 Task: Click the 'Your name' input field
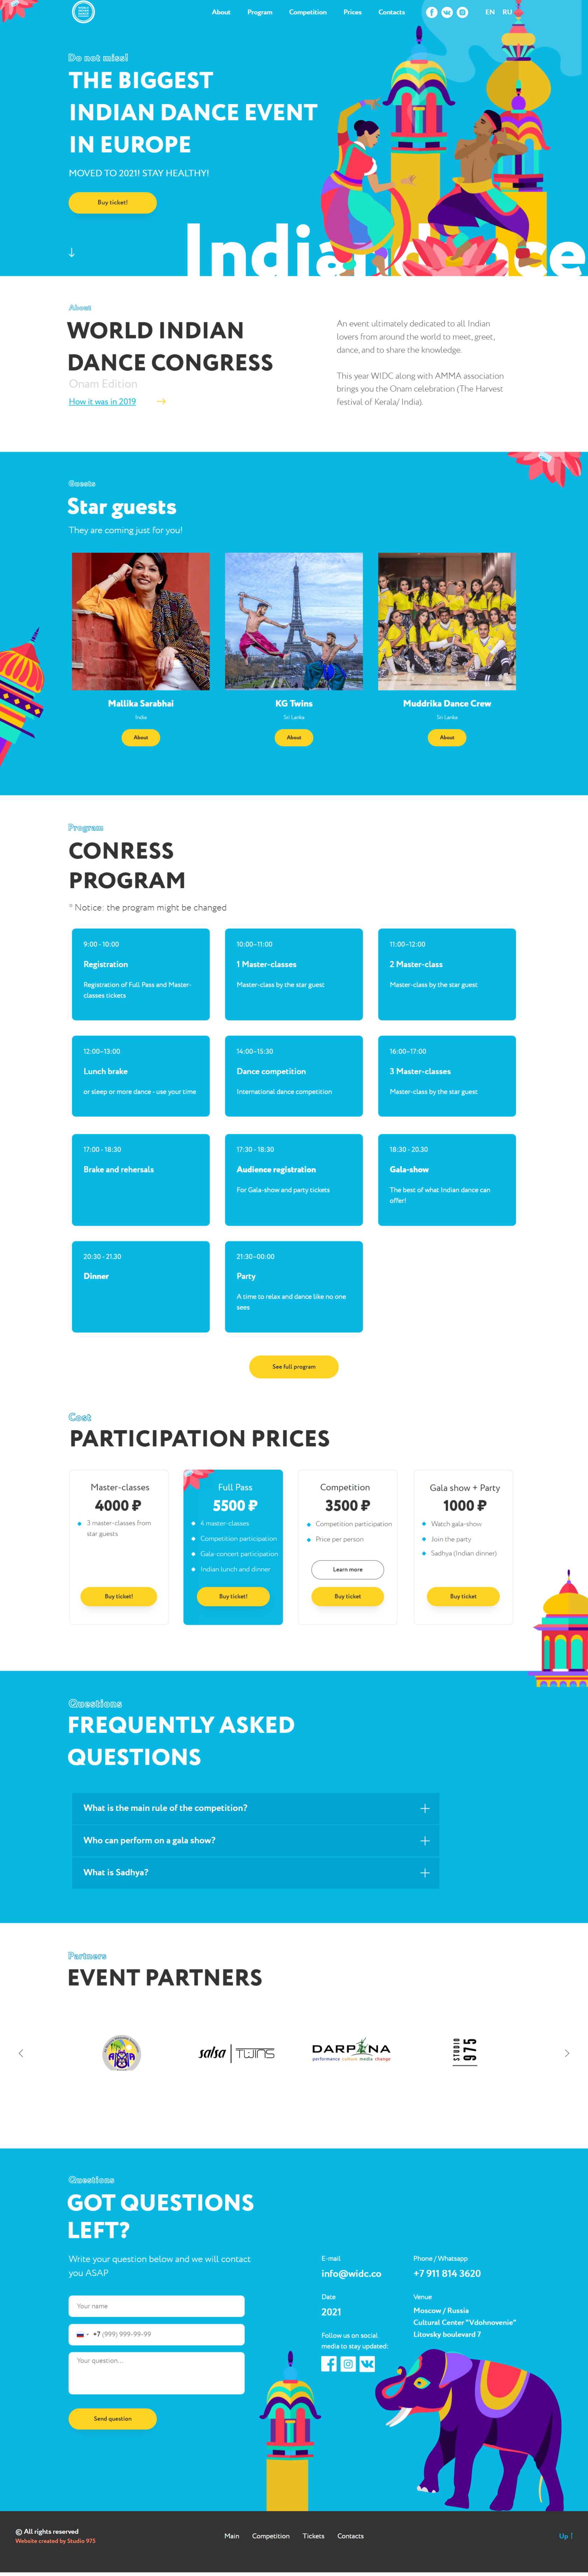[x=156, y=2306]
